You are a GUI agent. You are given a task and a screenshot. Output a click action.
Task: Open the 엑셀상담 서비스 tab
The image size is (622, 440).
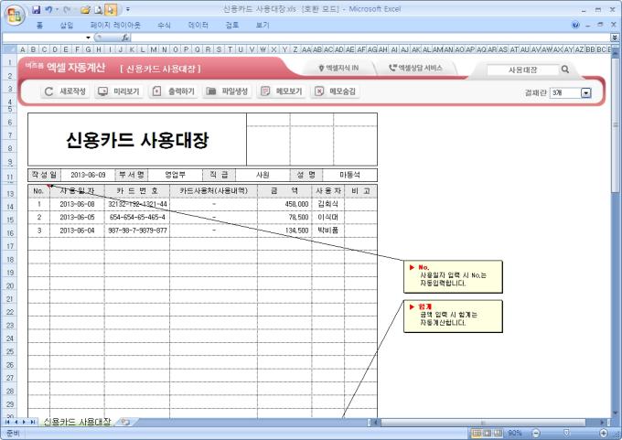point(415,69)
